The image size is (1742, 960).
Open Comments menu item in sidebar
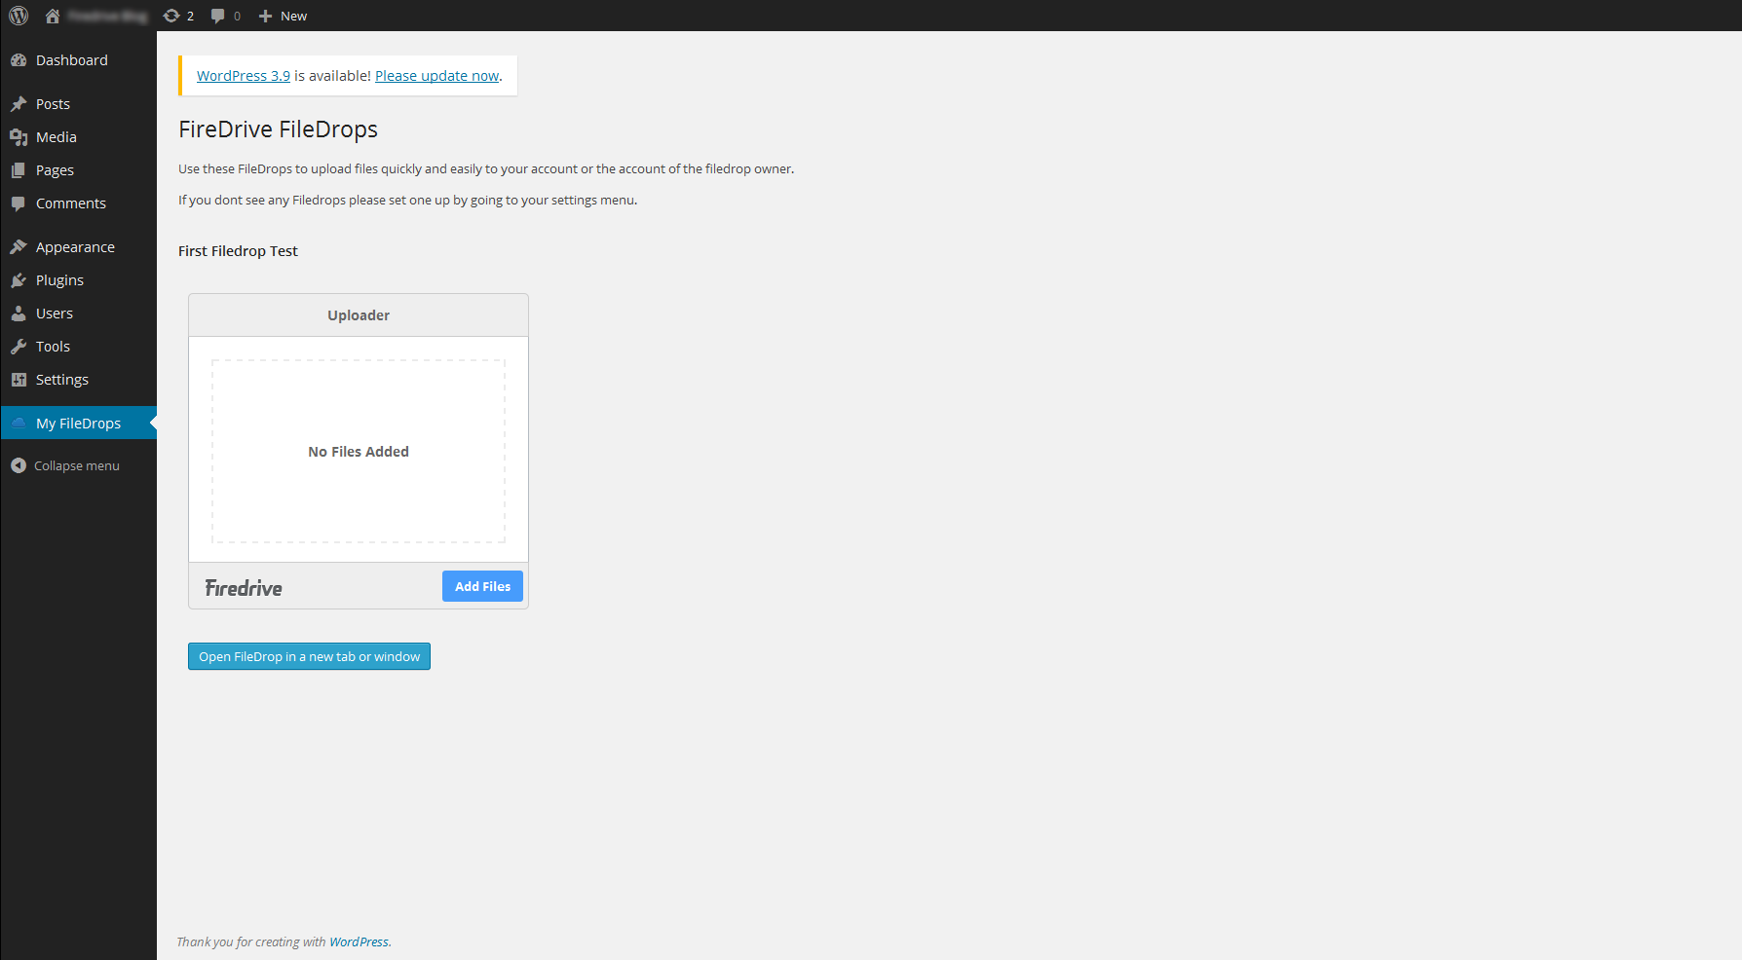[x=78, y=203]
